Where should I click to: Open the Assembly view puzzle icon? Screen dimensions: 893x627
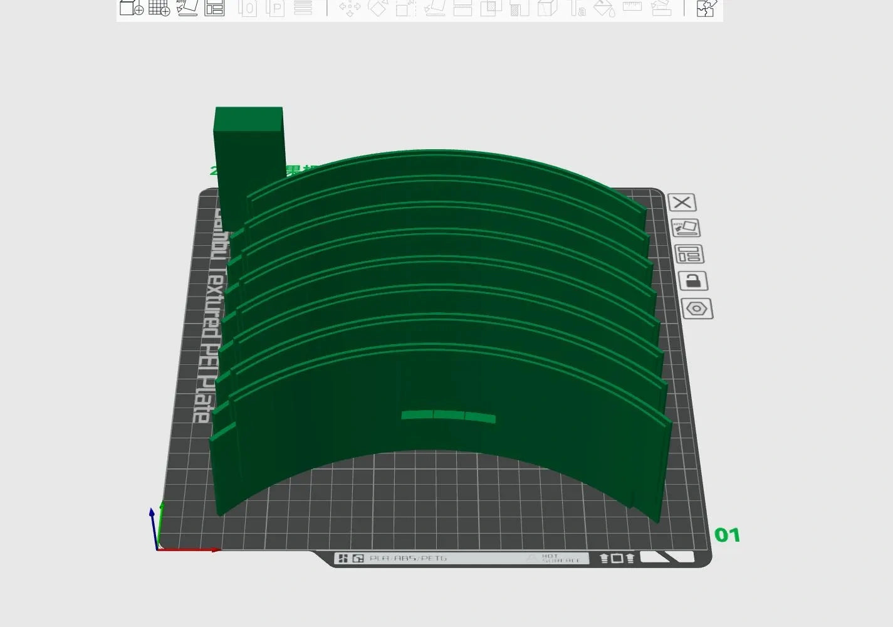706,8
